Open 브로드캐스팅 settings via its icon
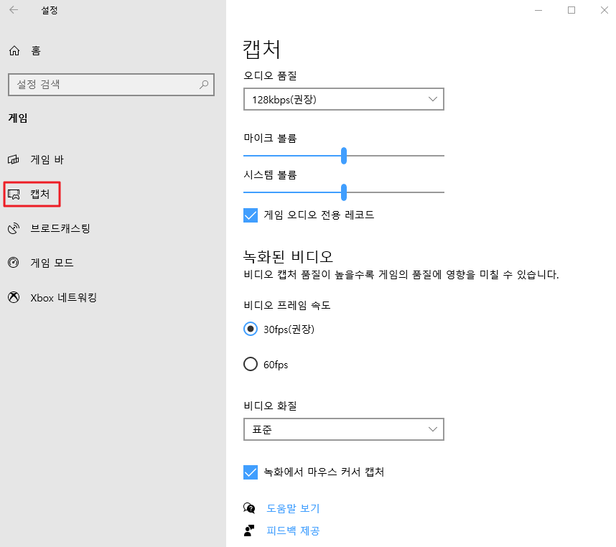This screenshot has height=547, width=616. [13, 228]
